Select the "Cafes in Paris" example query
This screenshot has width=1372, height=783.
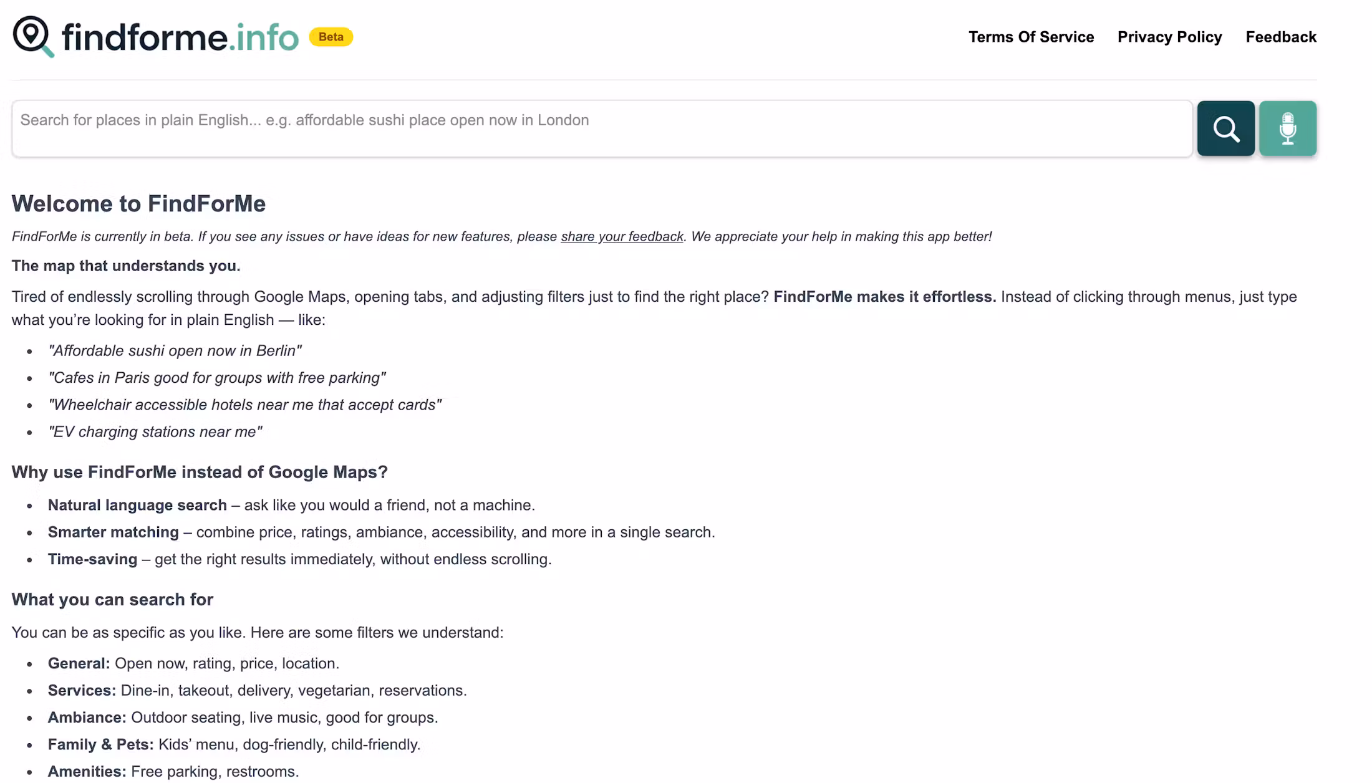pos(216,378)
